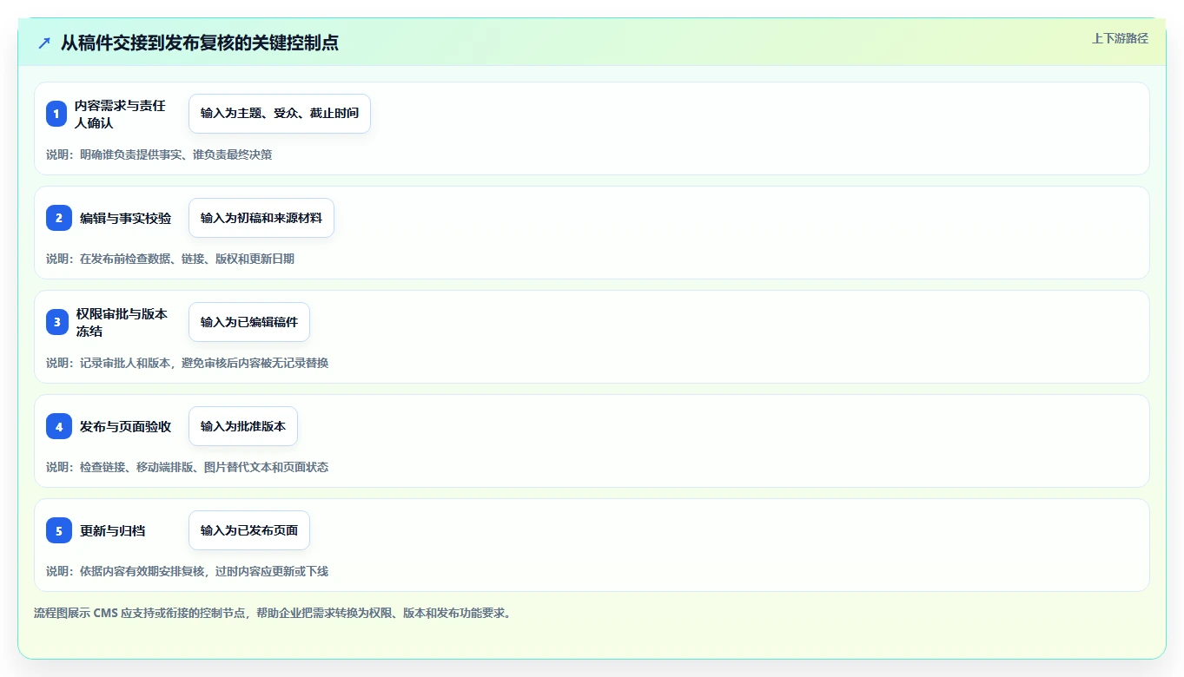Click the arrow icon beside the panel title

coord(44,43)
